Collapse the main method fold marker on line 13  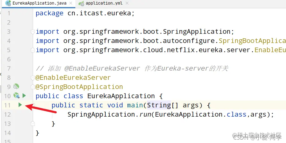coord(33,123)
